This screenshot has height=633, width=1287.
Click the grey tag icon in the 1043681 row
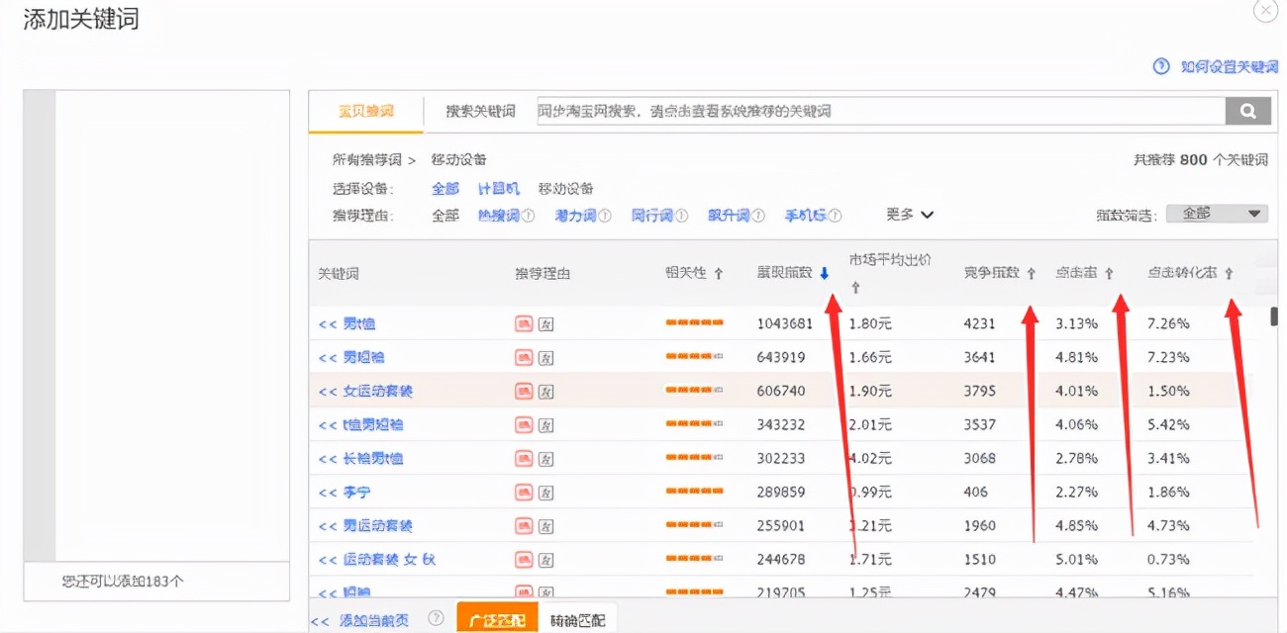click(x=545, y=323)
